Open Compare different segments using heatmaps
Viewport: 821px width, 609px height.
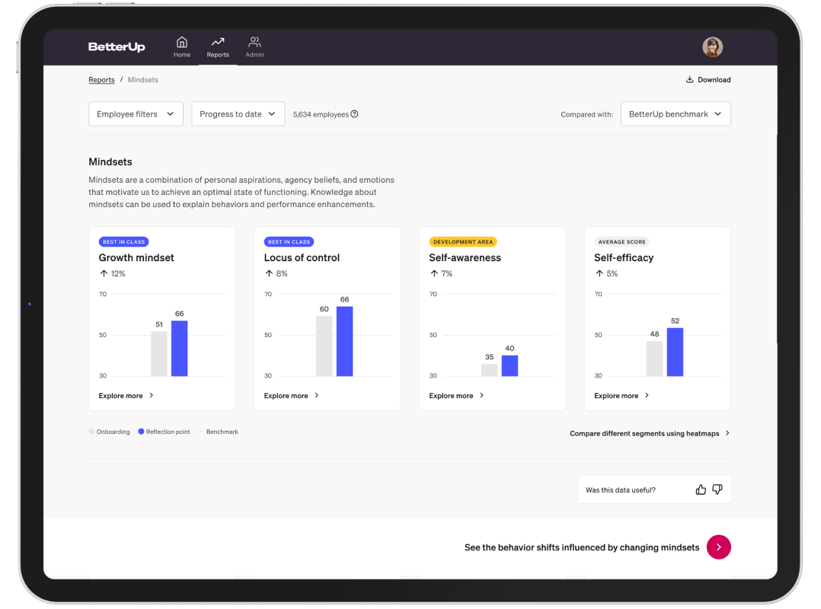(650, 433)
